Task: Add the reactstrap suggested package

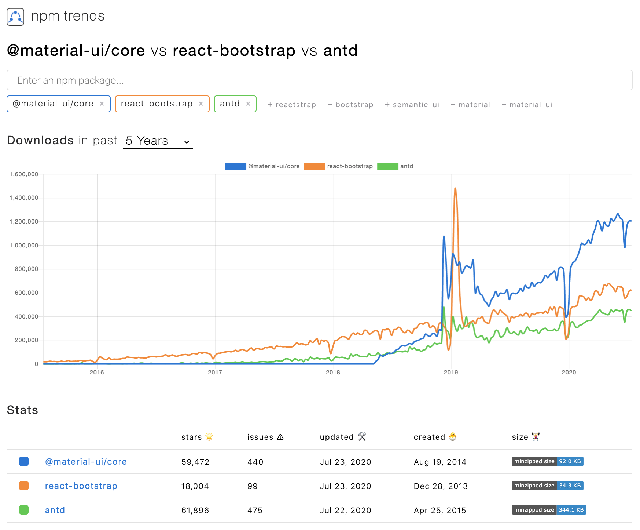Action: [x=292, y=105]
